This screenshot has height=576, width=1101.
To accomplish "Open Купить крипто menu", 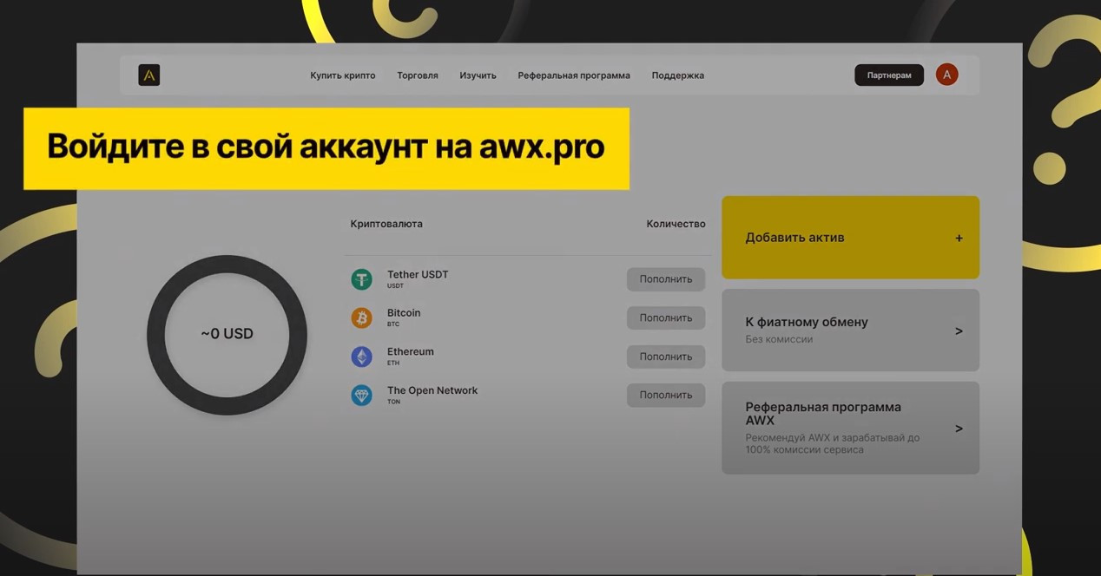I will point(343,75).
